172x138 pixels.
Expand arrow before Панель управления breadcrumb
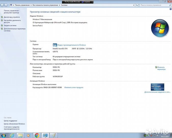tap(14, 5)
